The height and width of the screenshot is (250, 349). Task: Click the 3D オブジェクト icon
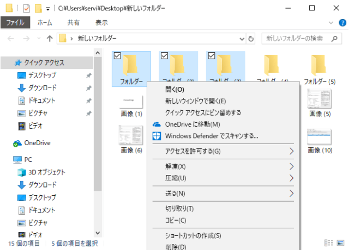pyautogui.click(x=22, y=172)
